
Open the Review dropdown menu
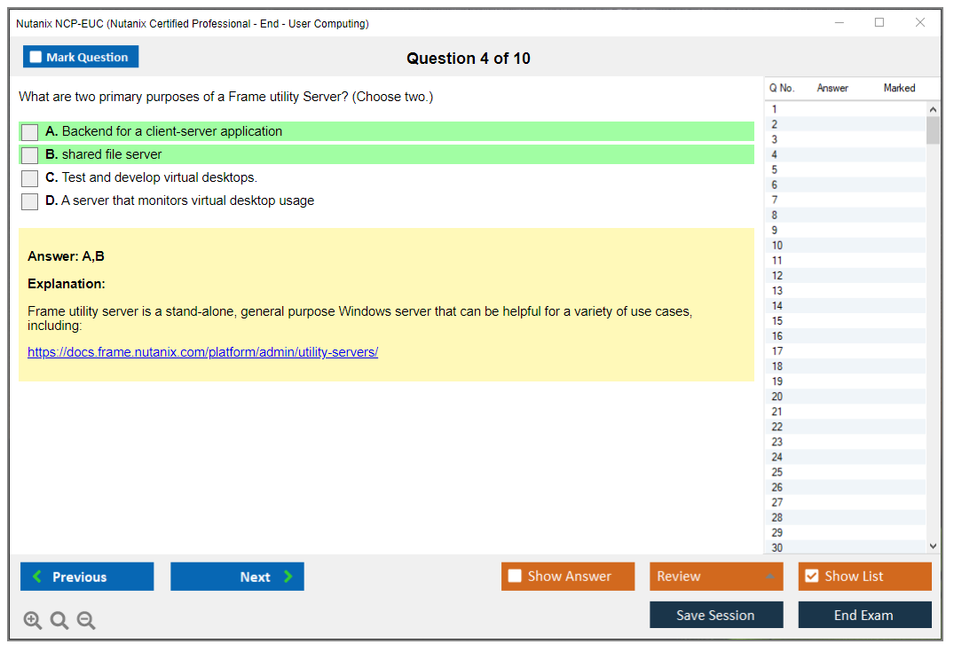click(716, 577)
